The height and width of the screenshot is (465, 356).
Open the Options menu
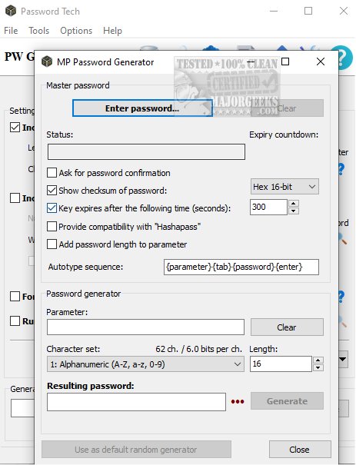tap(76, 31)
